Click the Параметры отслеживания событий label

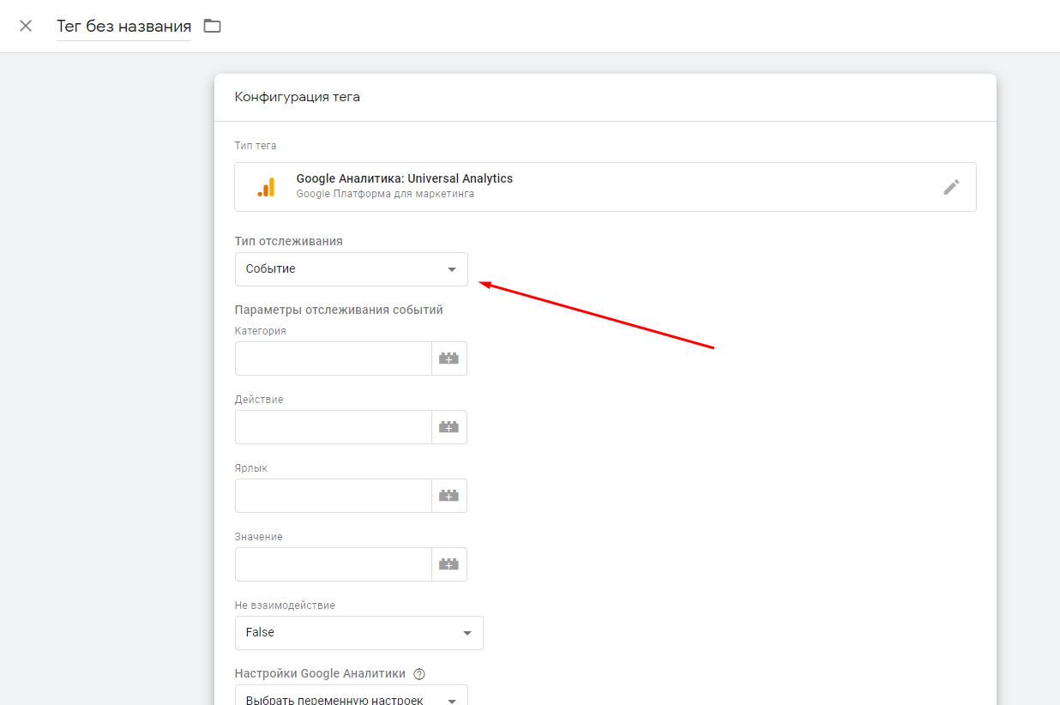click(x=339, y=310)
